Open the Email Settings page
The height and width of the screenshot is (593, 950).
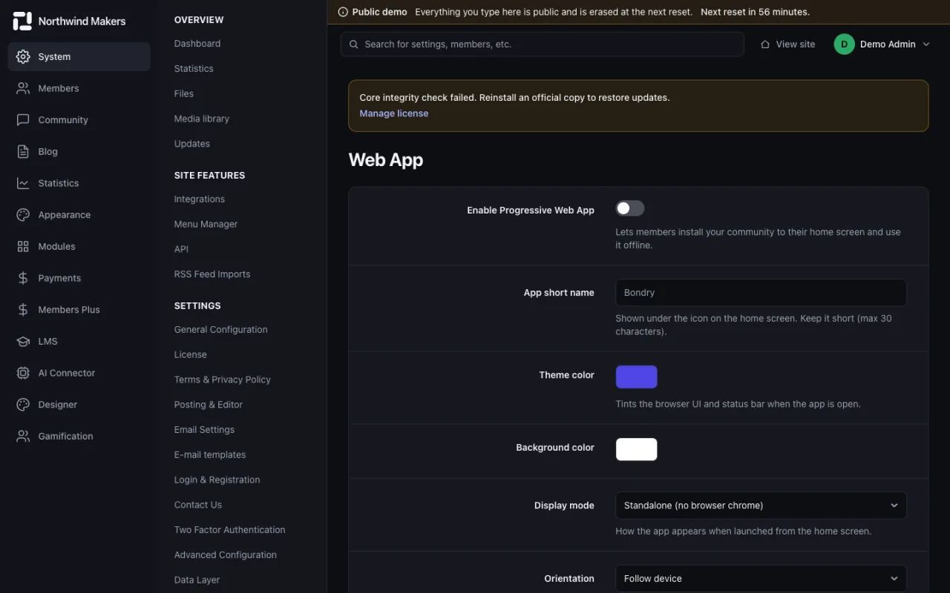[205, 430]
